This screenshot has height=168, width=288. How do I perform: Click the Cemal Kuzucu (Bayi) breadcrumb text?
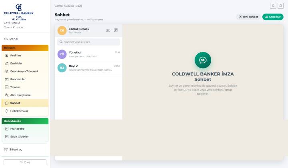tap(68, 6)
